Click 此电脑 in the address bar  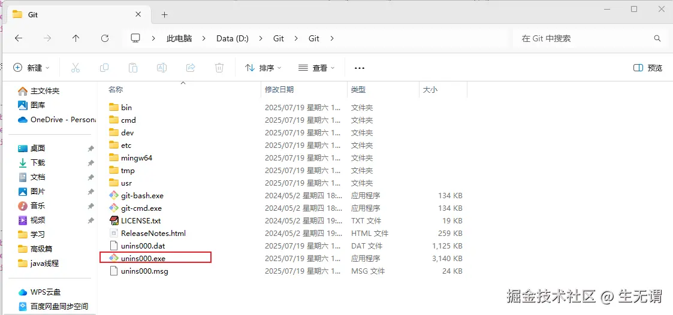tap(179, 38)
